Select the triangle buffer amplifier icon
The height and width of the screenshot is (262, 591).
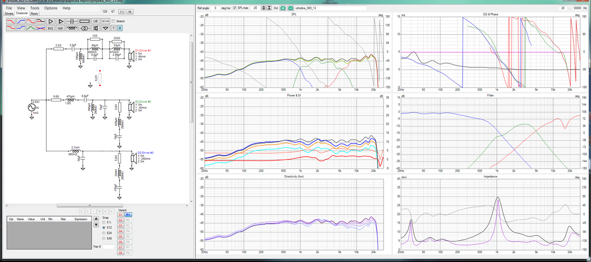coord(50,21)
